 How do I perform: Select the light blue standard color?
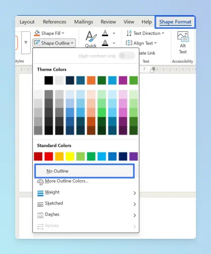(102, 156)
